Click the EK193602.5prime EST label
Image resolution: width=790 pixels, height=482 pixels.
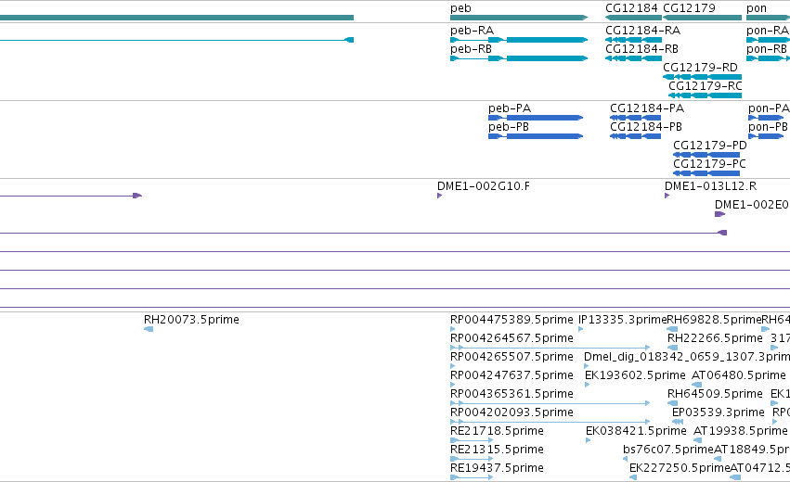point(635,375)
